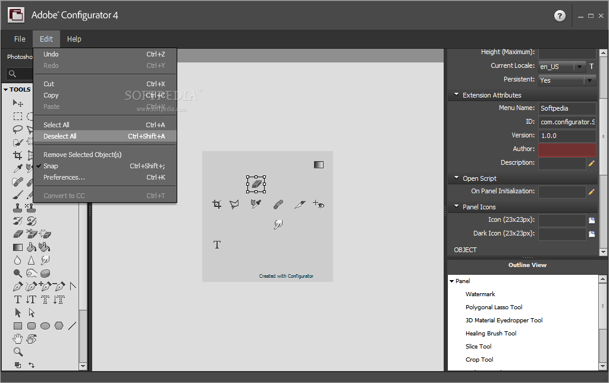Select Healing Brush Tool in Outline View
The width and height of the screenshot is (609, 383).
coord(491,333)
